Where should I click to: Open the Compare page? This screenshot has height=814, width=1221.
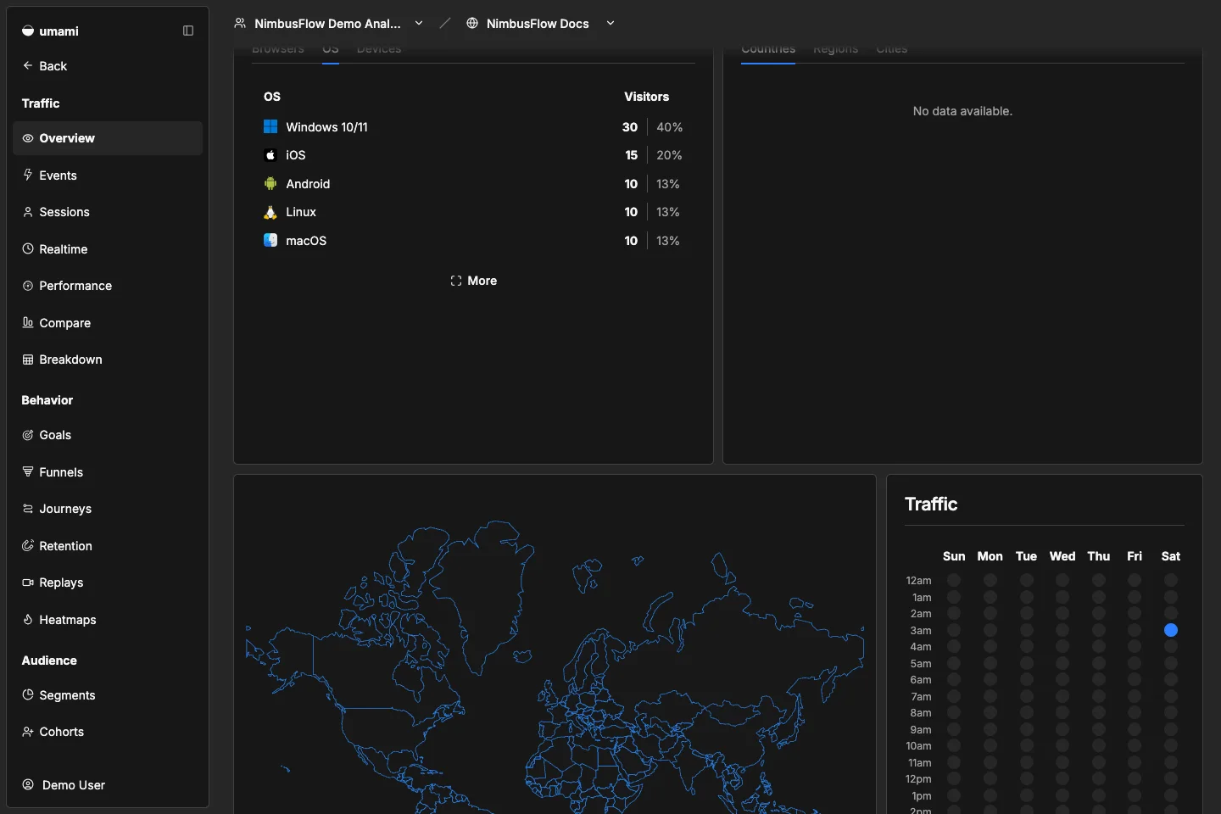[x=108, y=322]
